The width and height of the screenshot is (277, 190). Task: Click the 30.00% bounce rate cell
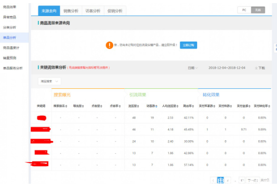189,141
